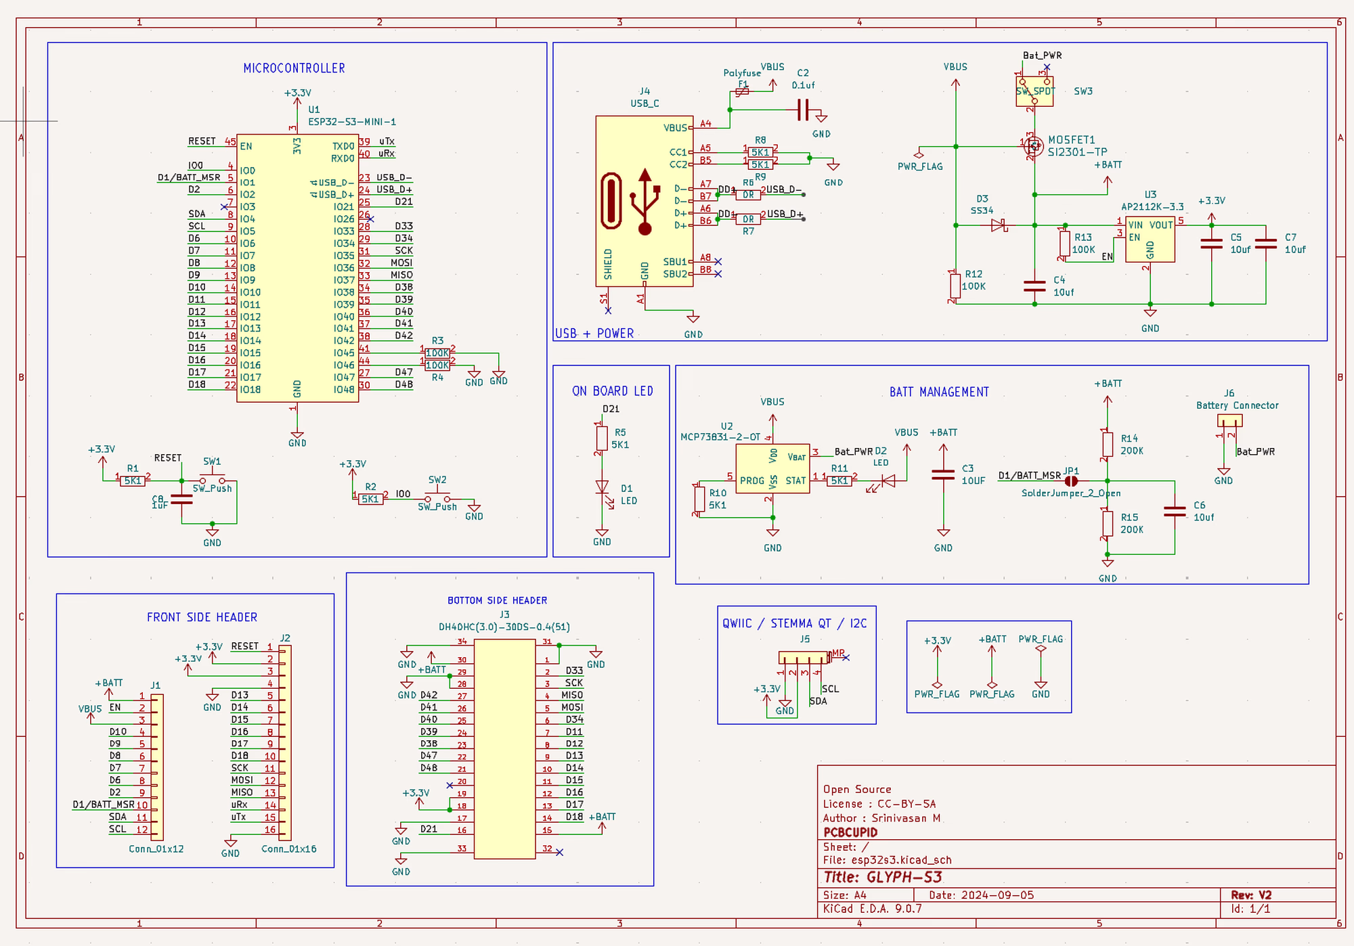The image size is (1354, 946).
Task: Select the J6 Battery Connector symbol
Action: click(1229, 421)
